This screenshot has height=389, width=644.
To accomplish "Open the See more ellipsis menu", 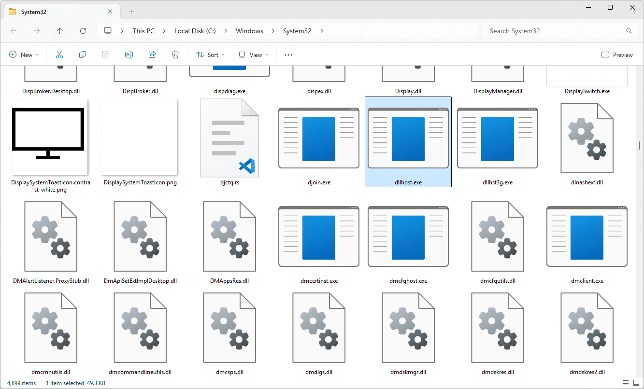I will coord(288,55).
